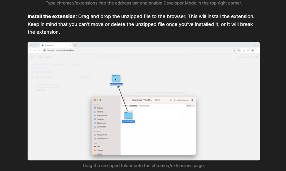This screenshot has height=171, width=286.
Task: Open the Chrome profile avatar
Action: (x=253, y=50)
